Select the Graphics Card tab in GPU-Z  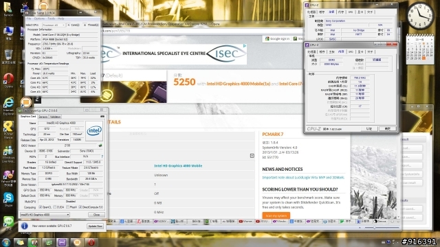(x=28, y=117)
